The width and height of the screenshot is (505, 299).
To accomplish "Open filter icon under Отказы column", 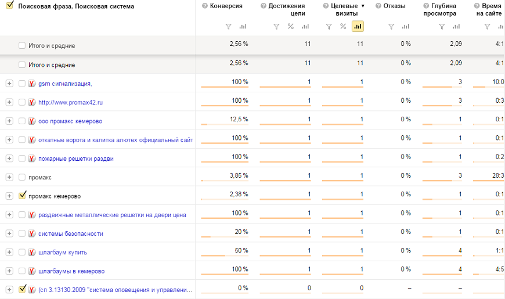I will [x=391, y=27].
